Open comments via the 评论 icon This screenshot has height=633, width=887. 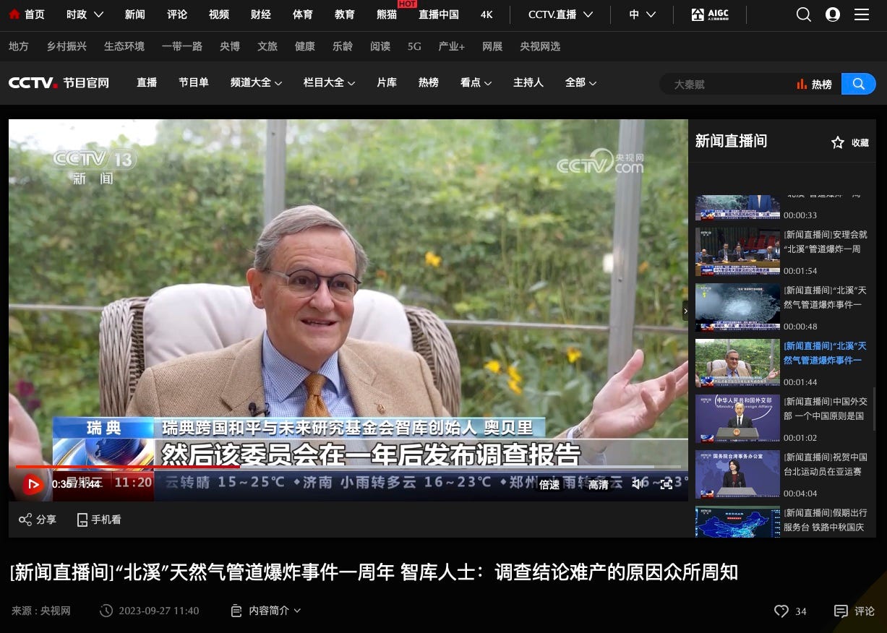tap(841, 611)
